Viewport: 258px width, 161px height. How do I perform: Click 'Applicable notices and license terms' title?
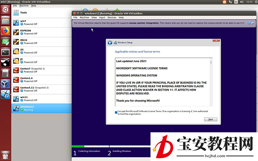[138, 51]
